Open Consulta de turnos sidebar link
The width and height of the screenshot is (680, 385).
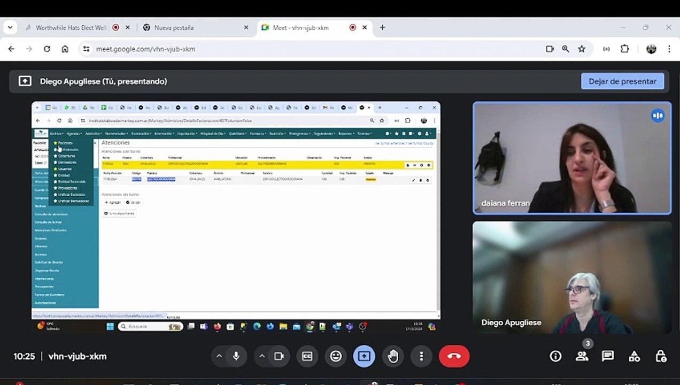coord(48,222)
